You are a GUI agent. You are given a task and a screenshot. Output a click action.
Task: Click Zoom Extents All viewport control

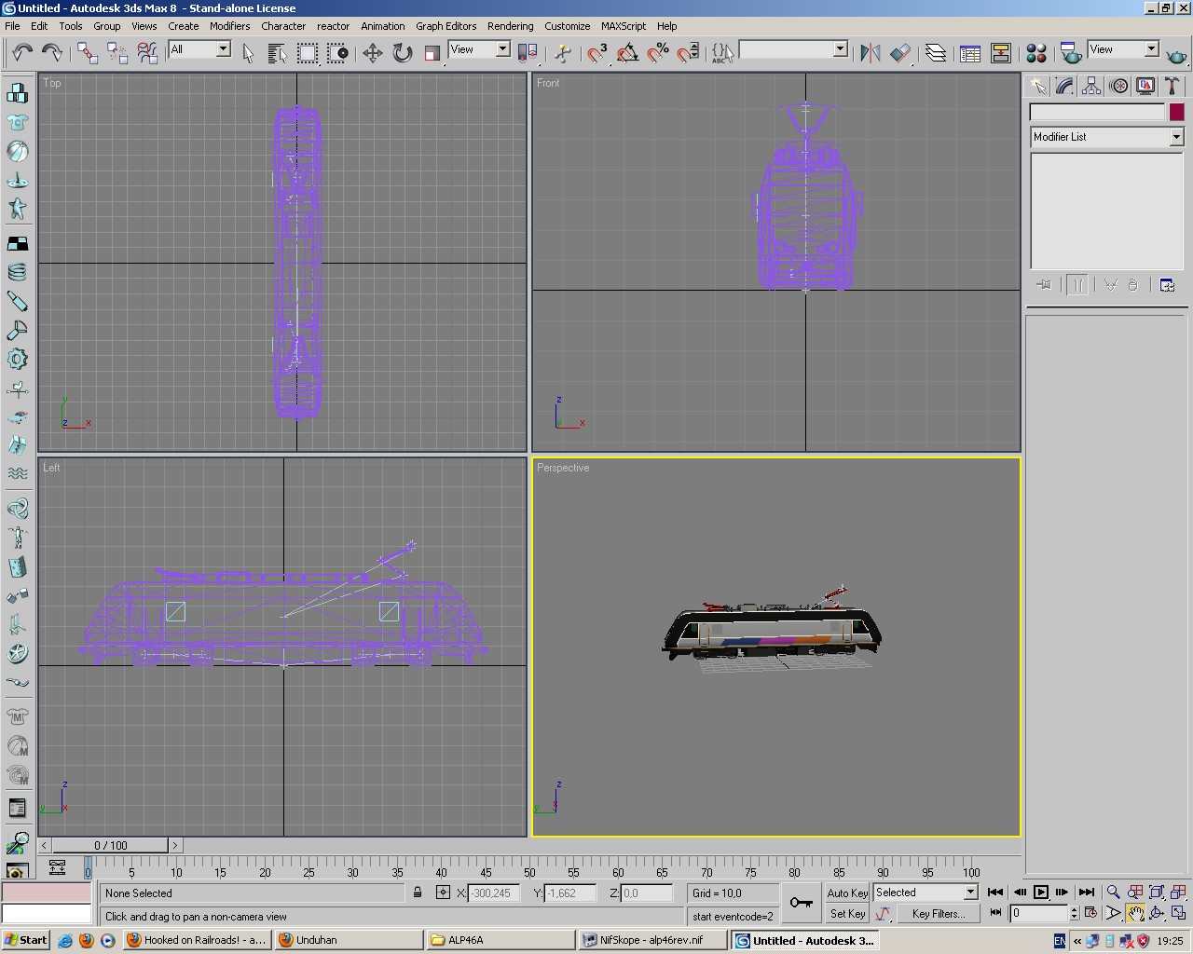tap(1178, 892)
